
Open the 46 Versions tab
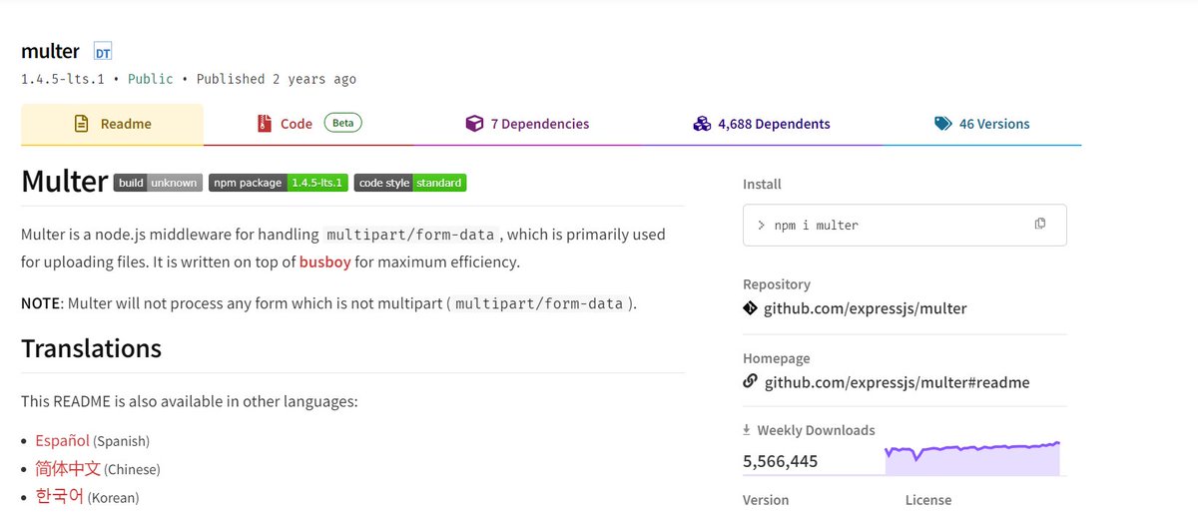click(981, 125)
